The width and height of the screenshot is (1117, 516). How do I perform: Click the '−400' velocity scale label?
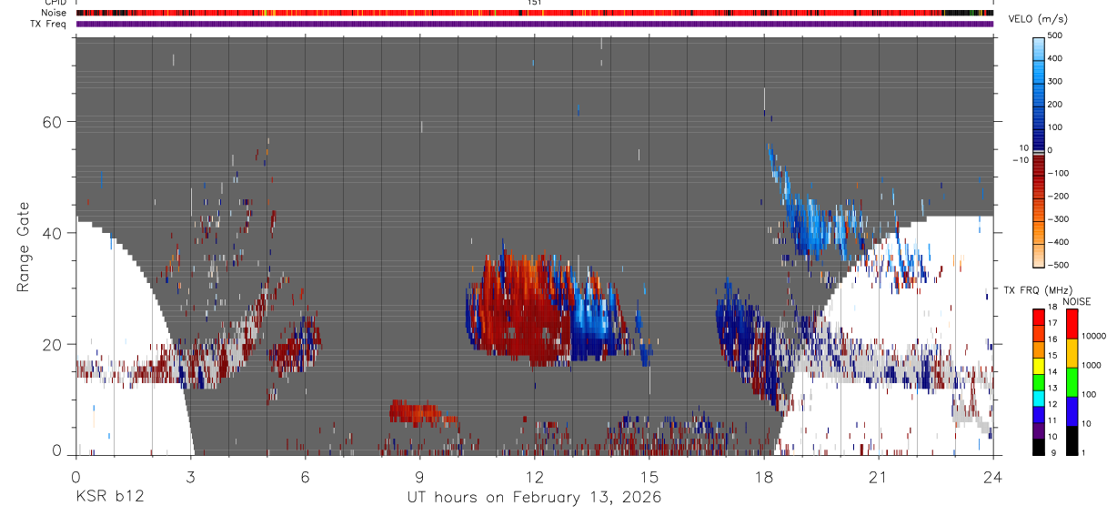click(1056, 242)
